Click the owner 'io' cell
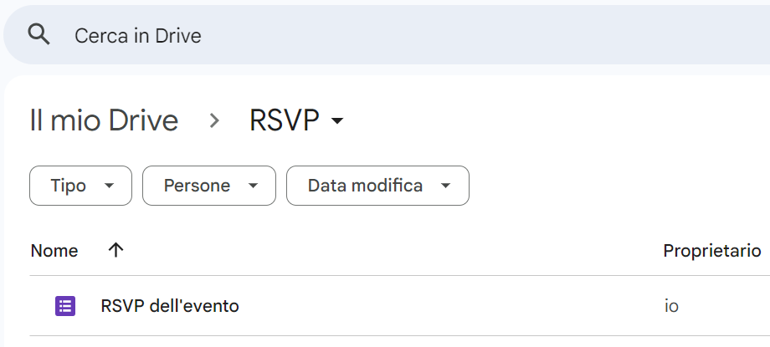Viewport: 770px width, 347px height. point(671,306)
